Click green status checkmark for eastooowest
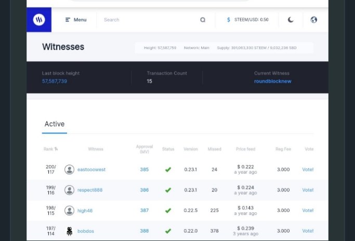 pyautogui.click(x=168, y=170)
